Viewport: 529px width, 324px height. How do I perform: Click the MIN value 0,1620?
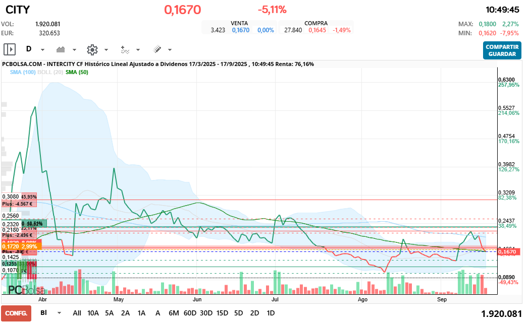coord(488,33)
